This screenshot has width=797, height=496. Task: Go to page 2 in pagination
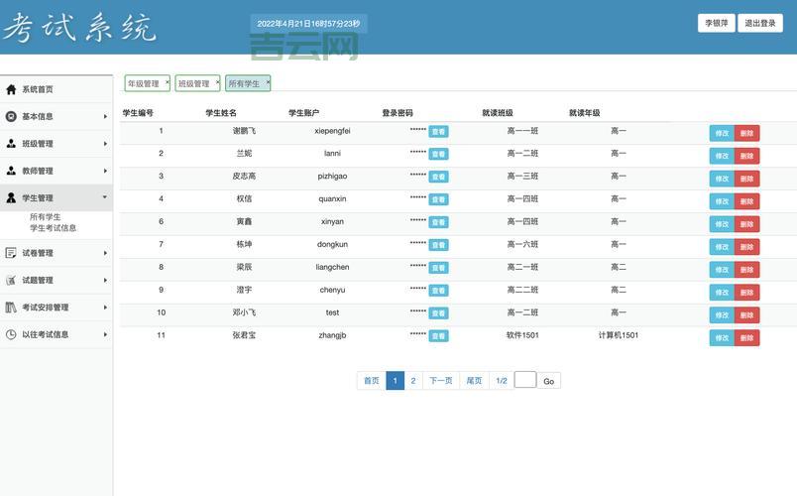[413, 381]
